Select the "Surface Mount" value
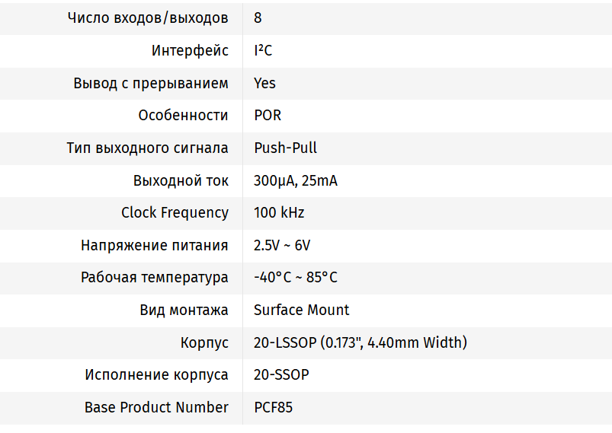The height and width of the screenshot is (433, 612). pyautogui.click(x=301, y=310)
